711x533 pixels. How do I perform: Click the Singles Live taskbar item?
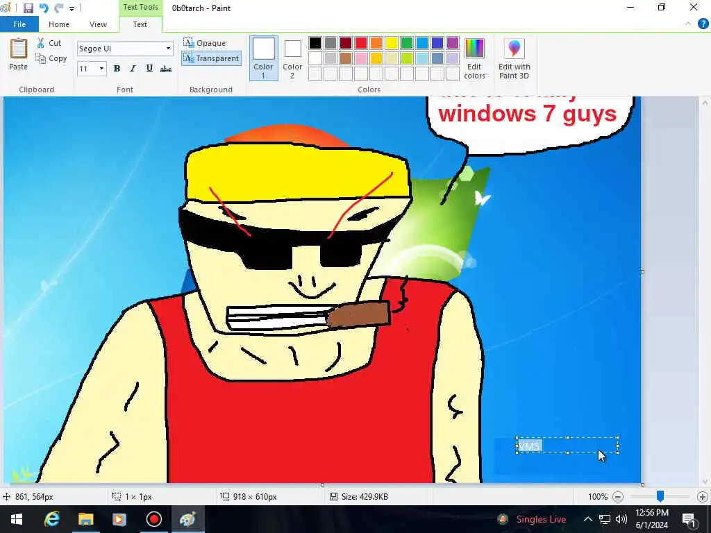tap(532, 519)
